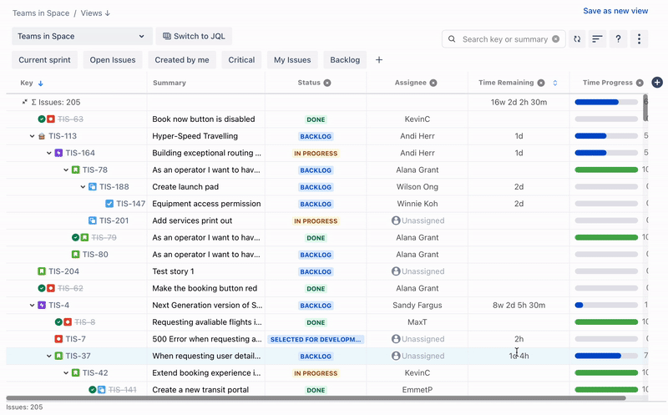Image resolution: width=668 pixels, height=415 pixels.
Task: Click the subtask icon of TIS-201
Action: tap(93, 220)
